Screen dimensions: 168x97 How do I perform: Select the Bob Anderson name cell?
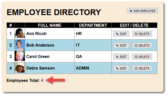pyautogui.click(x=50, y=45)
